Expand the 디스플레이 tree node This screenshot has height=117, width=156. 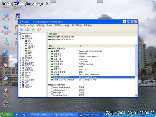point(20,63)
